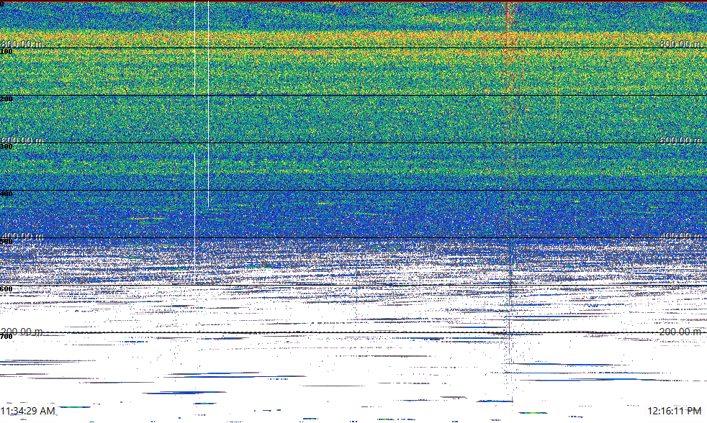This screenshot has height=423, width=707.
Task: Click the 200 depth gridline label
Action: tap(6, 99)
